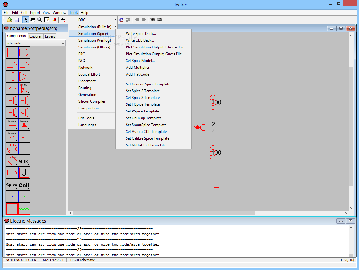The width and height of the screenshot is (359, 270).
Task: Click the canvas scroll-down arrow
Action: point(351,208)
